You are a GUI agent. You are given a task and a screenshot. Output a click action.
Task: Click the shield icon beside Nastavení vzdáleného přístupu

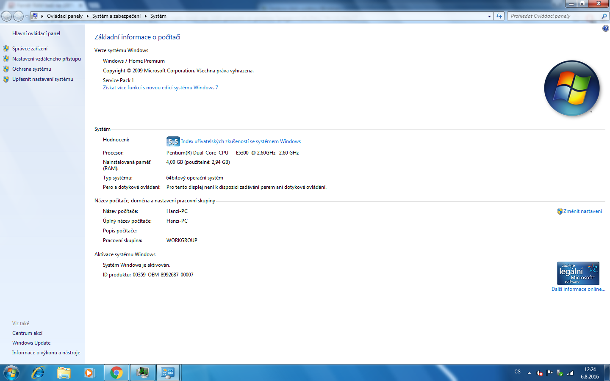(x=6, y=59)
